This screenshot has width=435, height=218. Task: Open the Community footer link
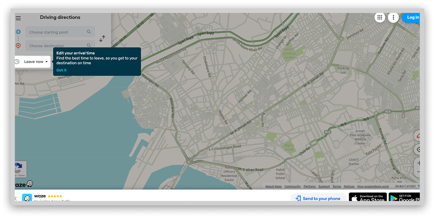pos(293,186)
